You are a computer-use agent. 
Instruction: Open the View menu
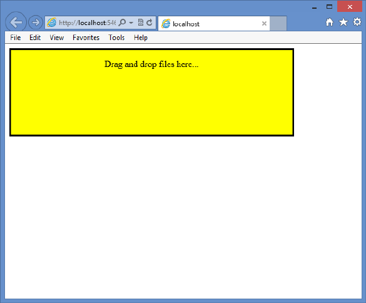[57, 38]
